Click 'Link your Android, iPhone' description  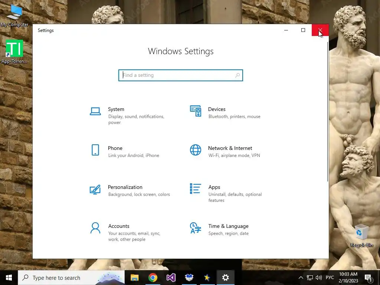[134, 155]
